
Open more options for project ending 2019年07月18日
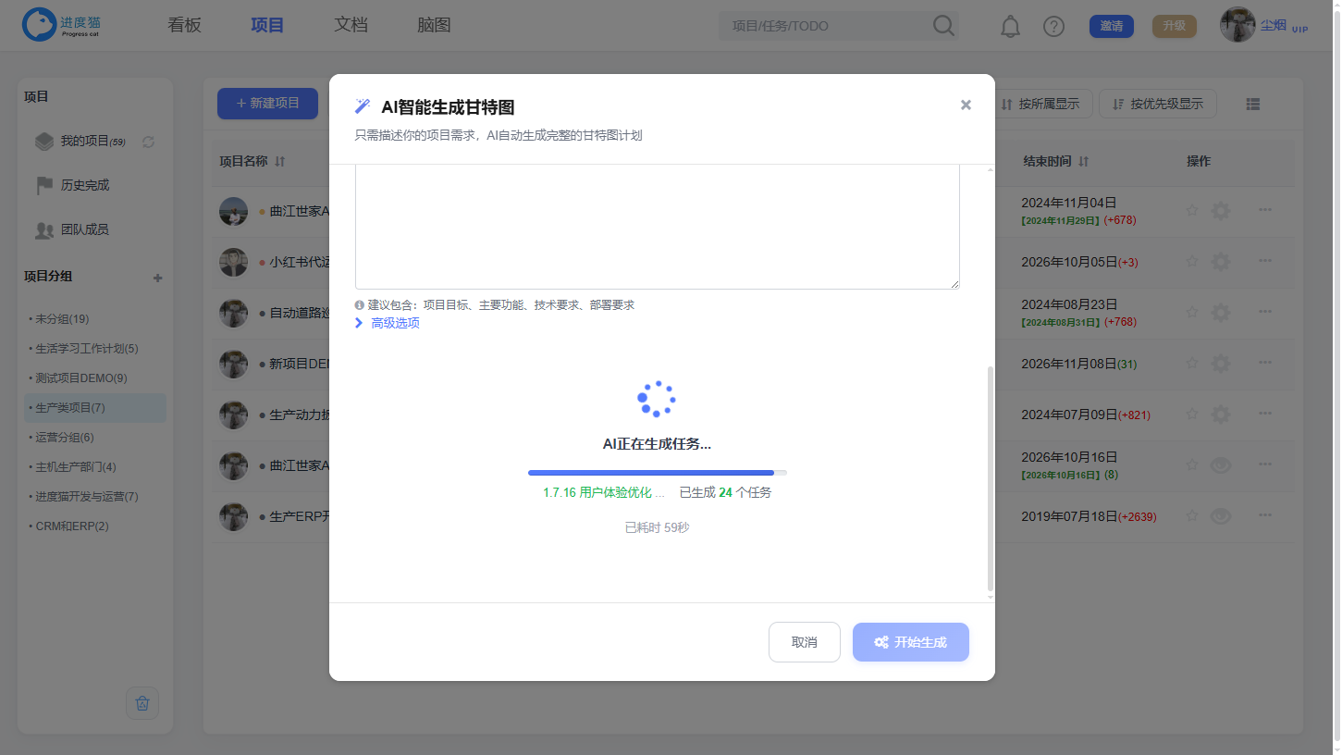[1265, 516]
